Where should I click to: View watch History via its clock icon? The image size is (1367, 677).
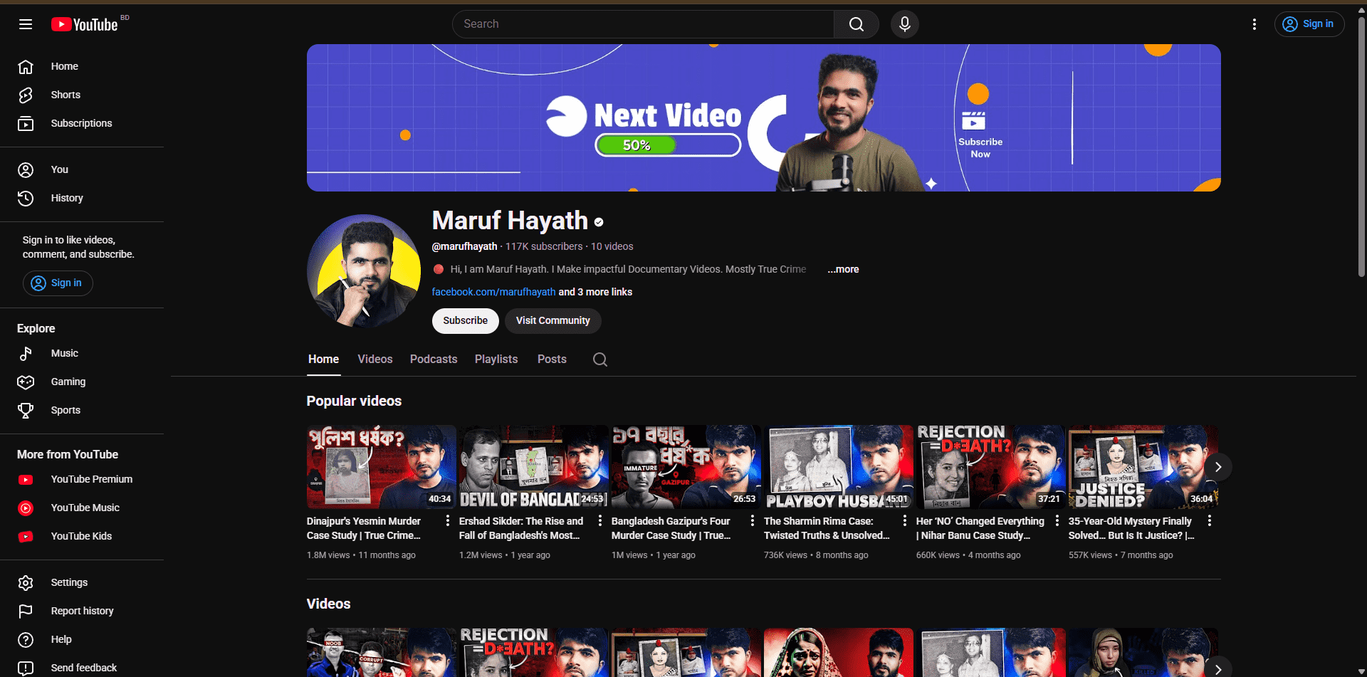(26, 198)
